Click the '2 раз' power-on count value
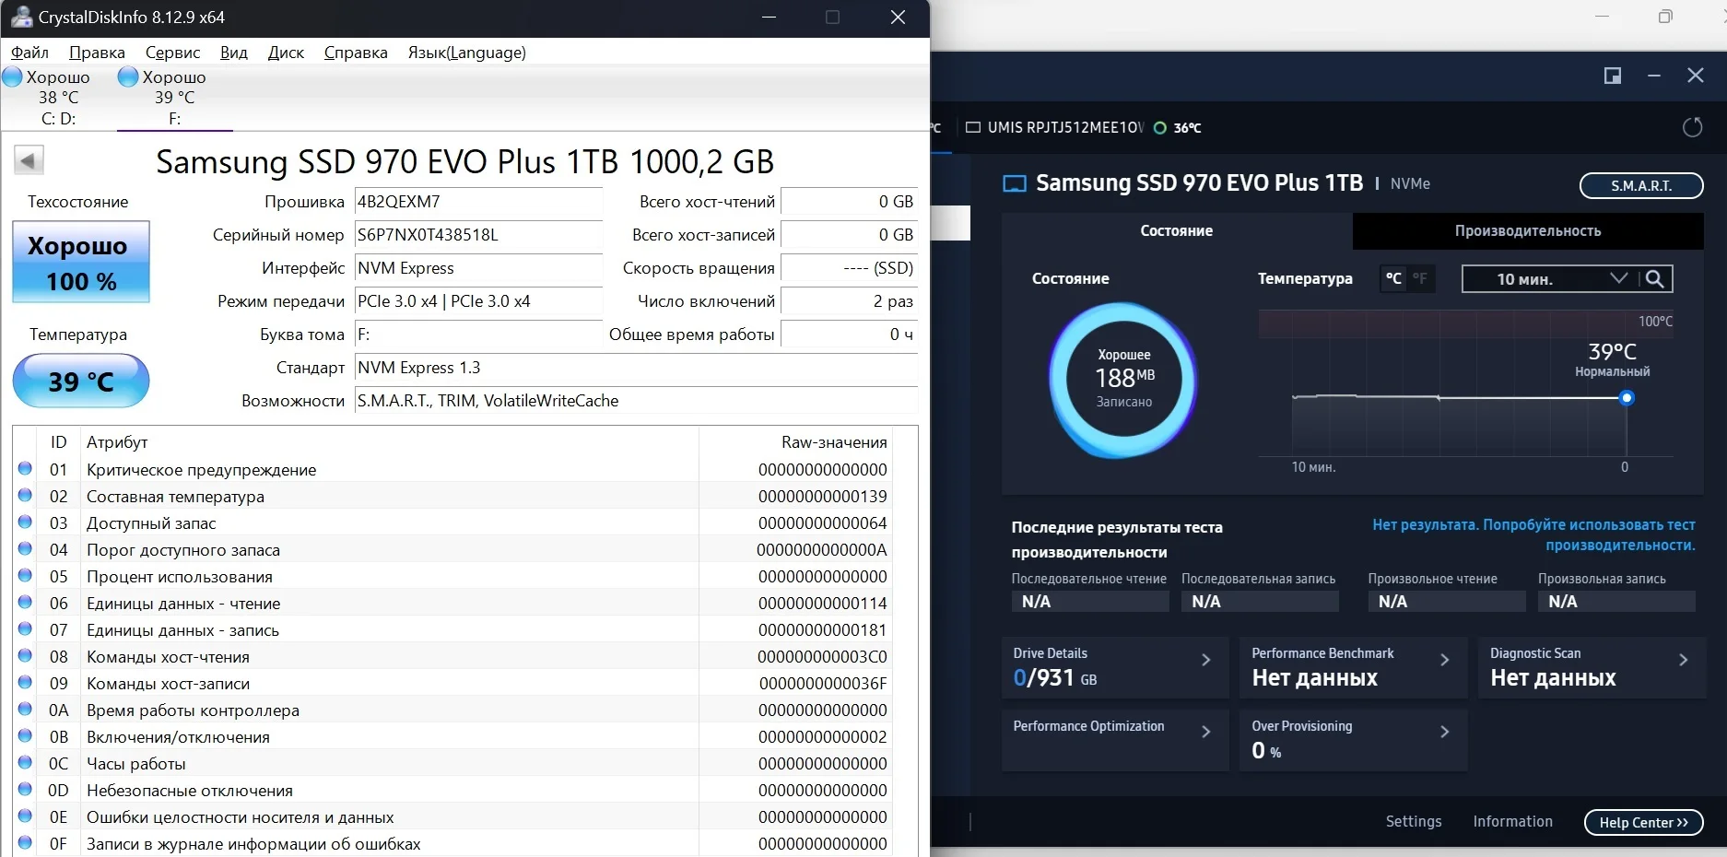 pyautogui.click(x=849, y=301)
